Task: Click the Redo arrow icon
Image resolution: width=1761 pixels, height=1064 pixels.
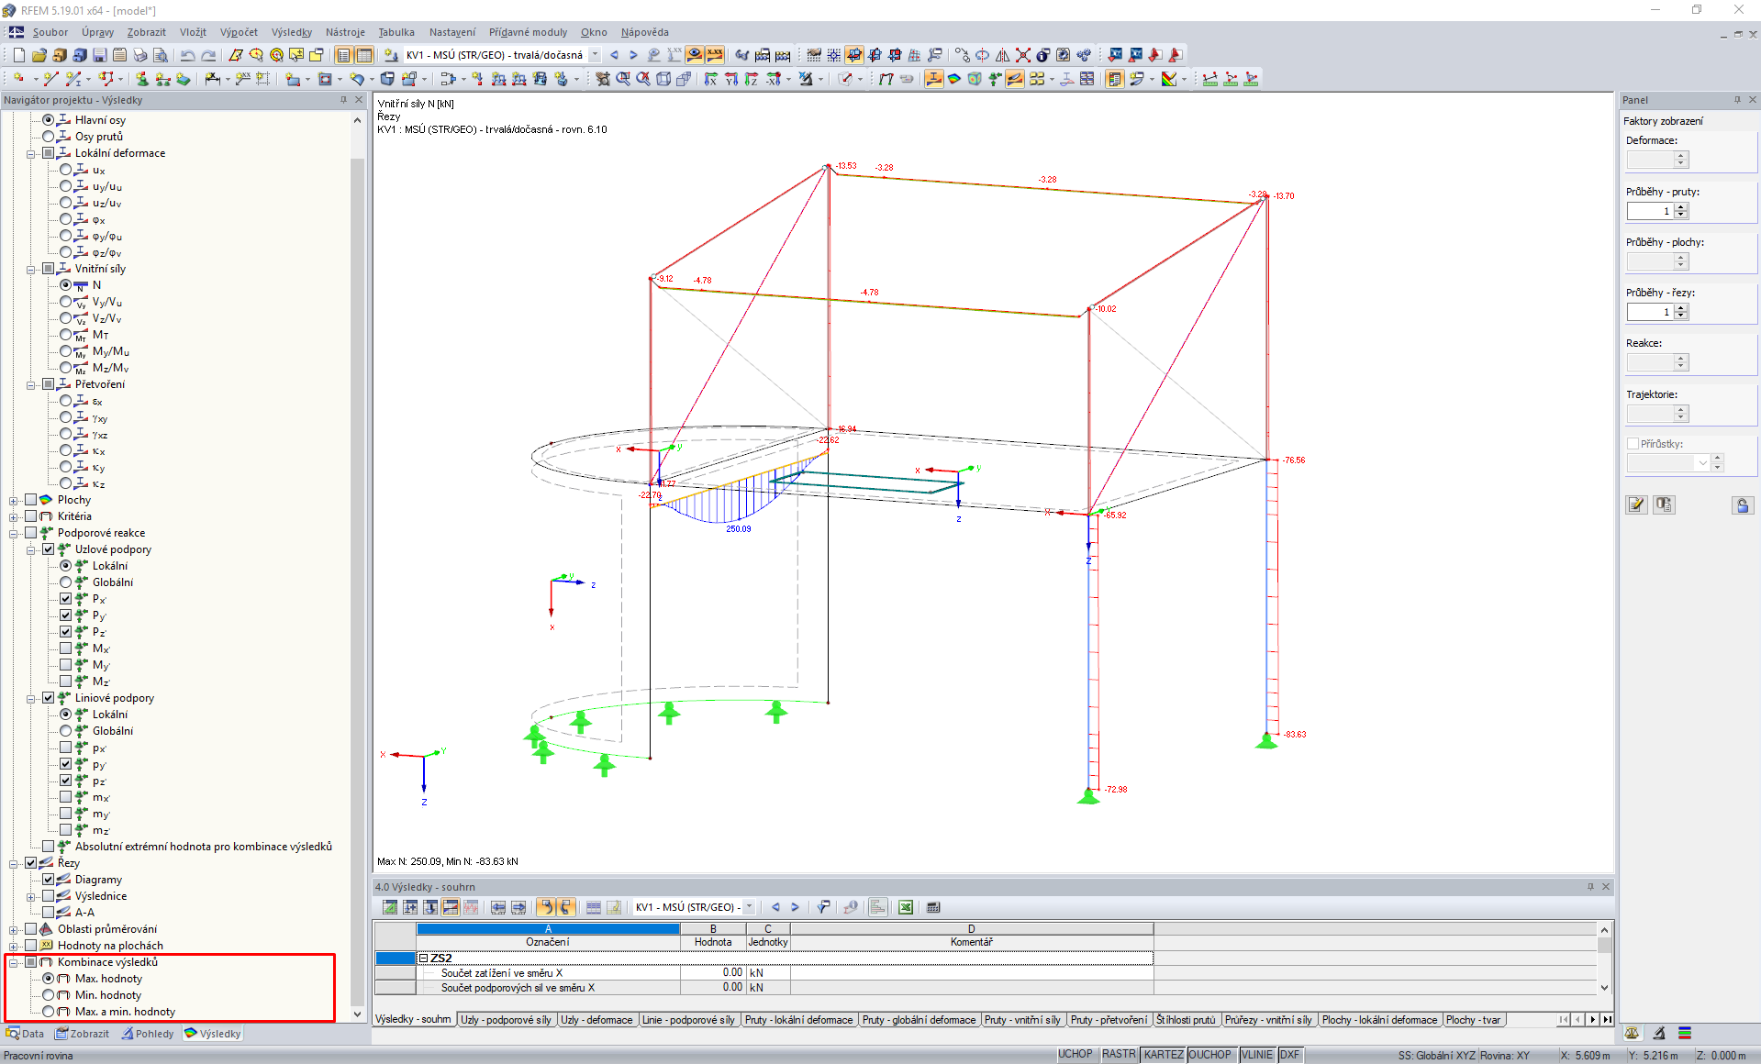Action: [208, 55]
